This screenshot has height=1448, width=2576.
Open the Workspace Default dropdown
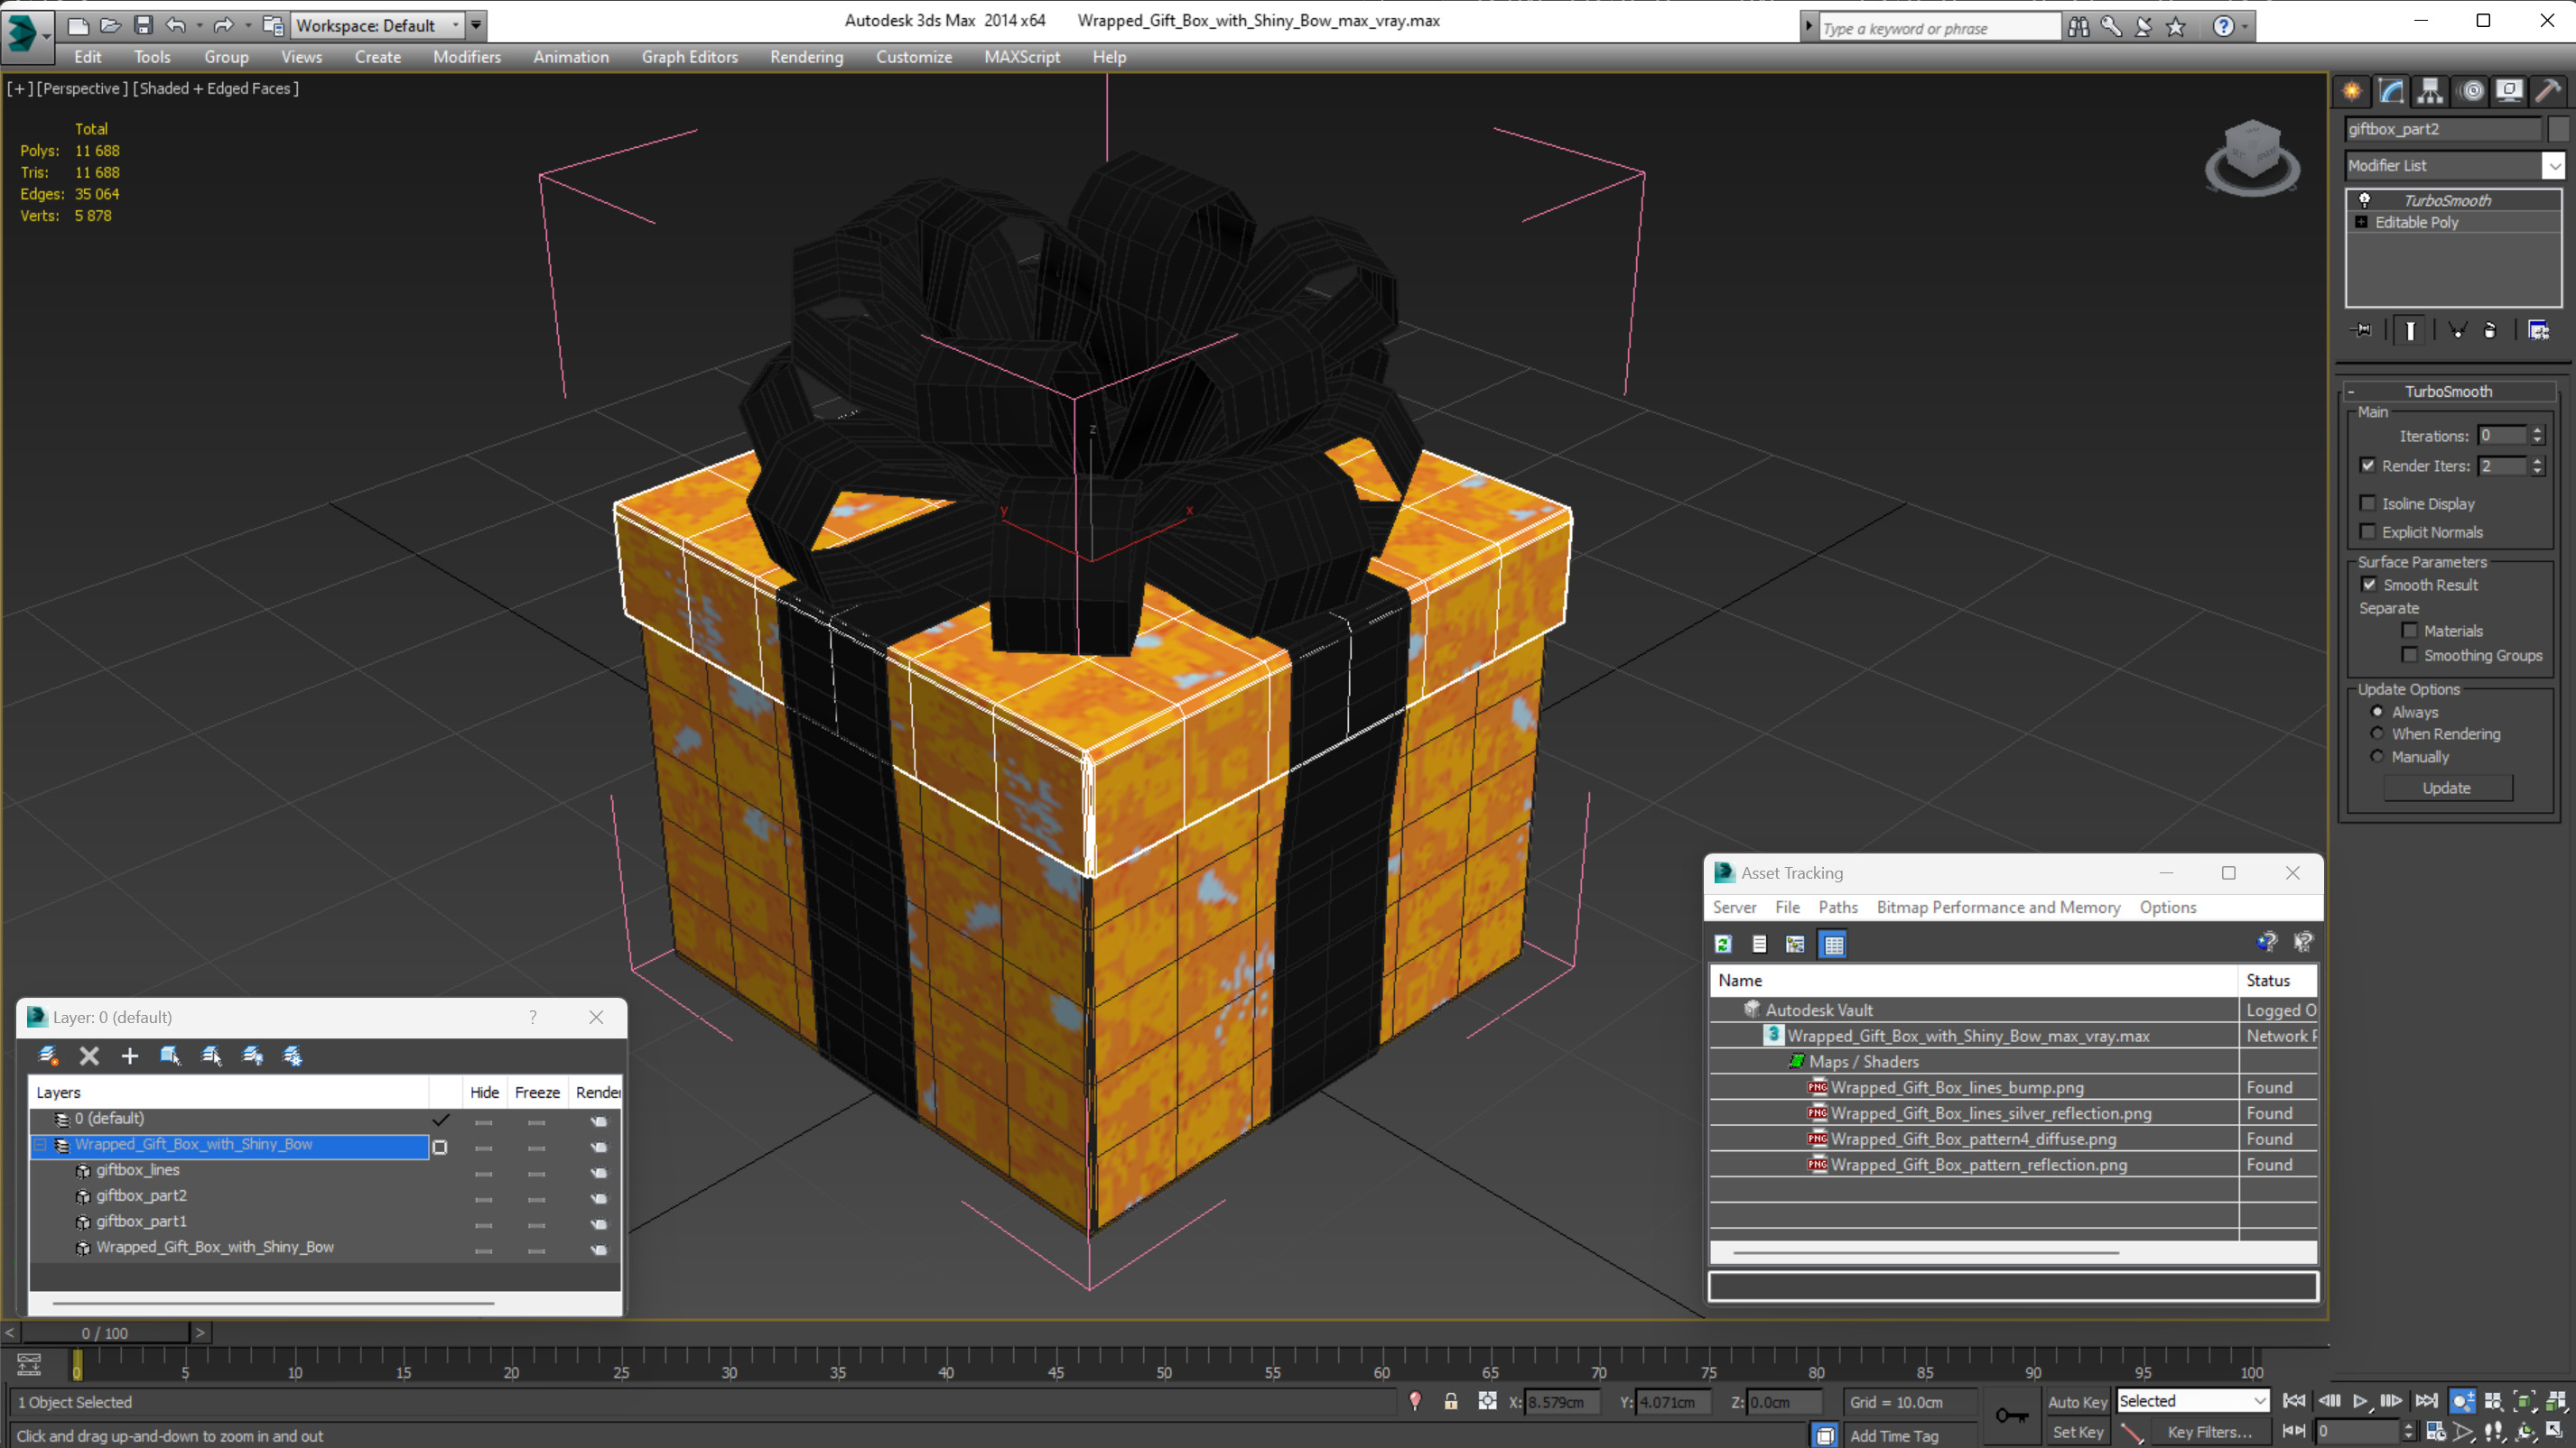[456, 25]
